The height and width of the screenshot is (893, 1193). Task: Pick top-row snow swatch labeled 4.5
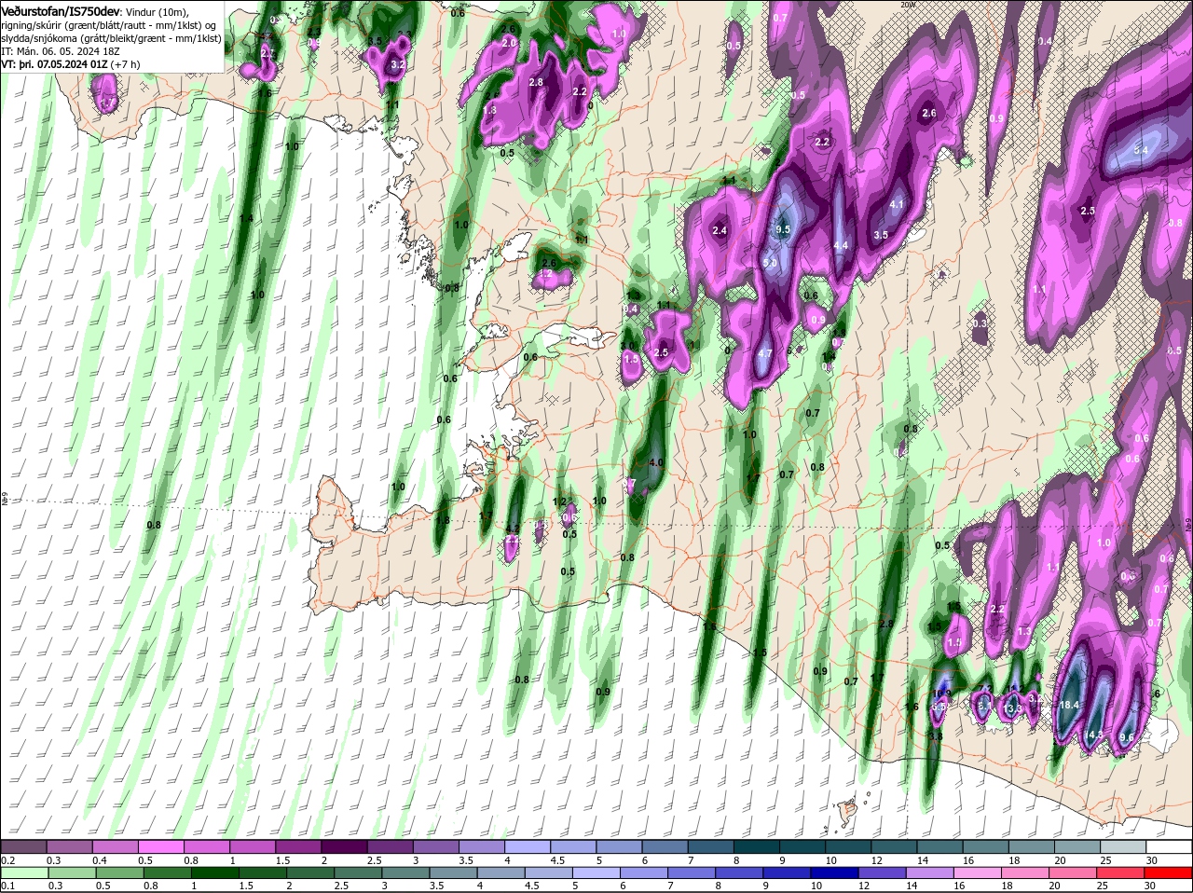(x=575, y=845)
